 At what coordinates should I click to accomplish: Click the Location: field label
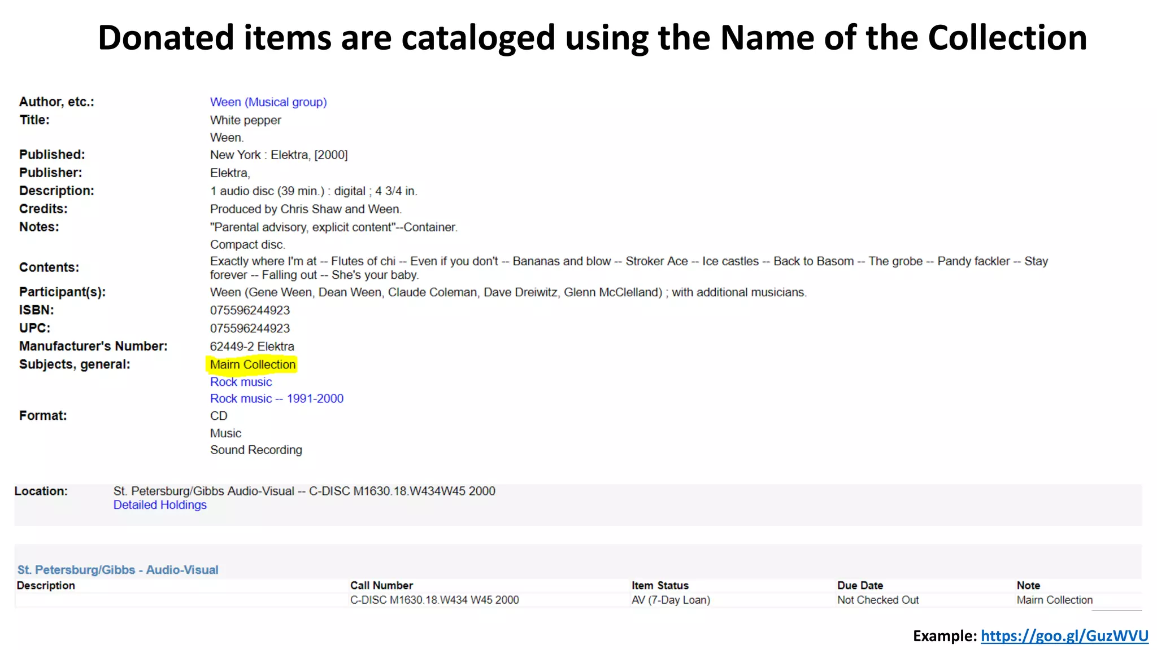click(41, 491)
